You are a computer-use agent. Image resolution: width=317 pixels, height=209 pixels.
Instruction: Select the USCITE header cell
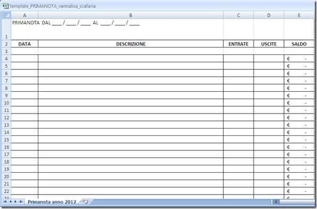[269, 44]
